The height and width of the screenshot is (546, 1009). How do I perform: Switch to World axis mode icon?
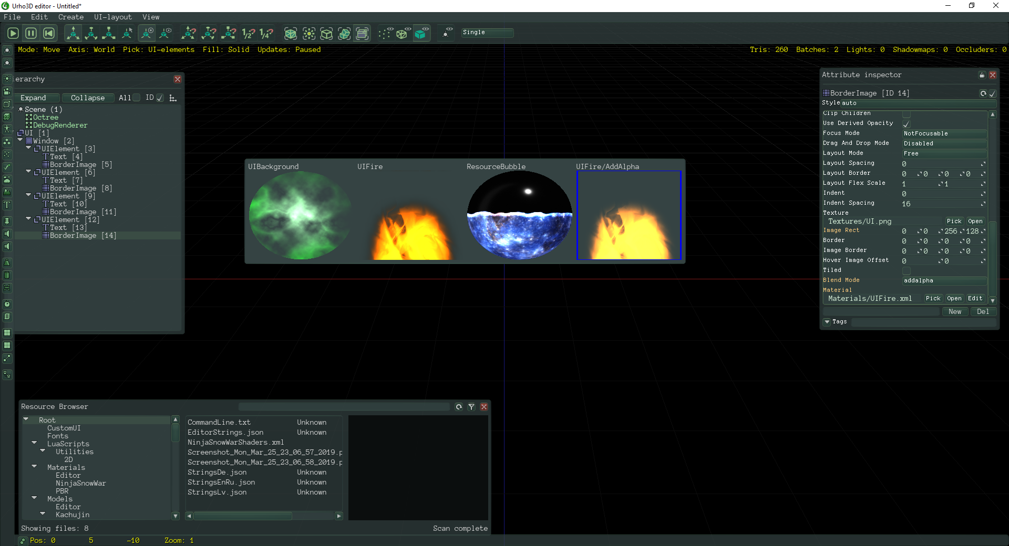pyautogui.click(x=147, y=33)
